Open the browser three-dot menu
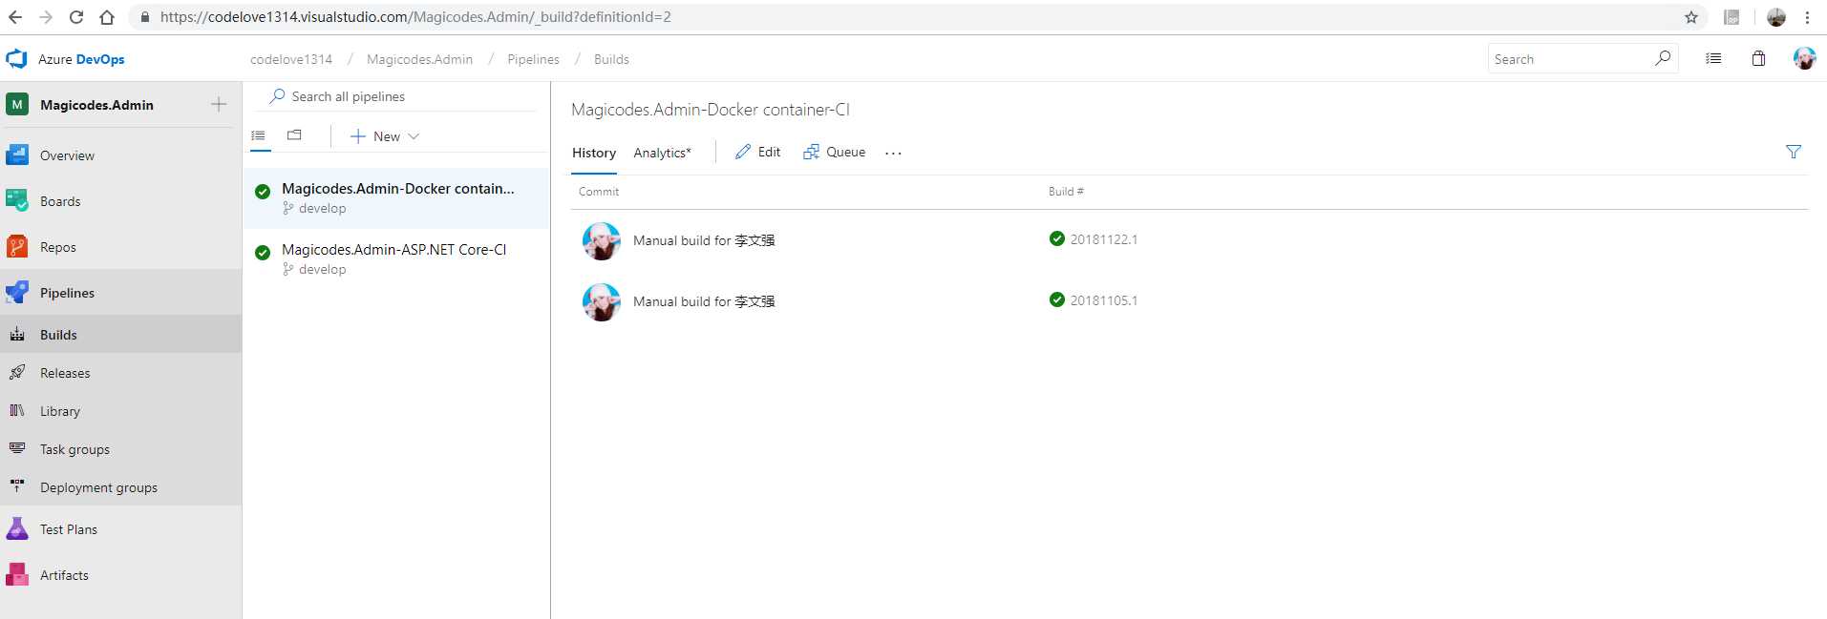 click(x=1807, y=17)
